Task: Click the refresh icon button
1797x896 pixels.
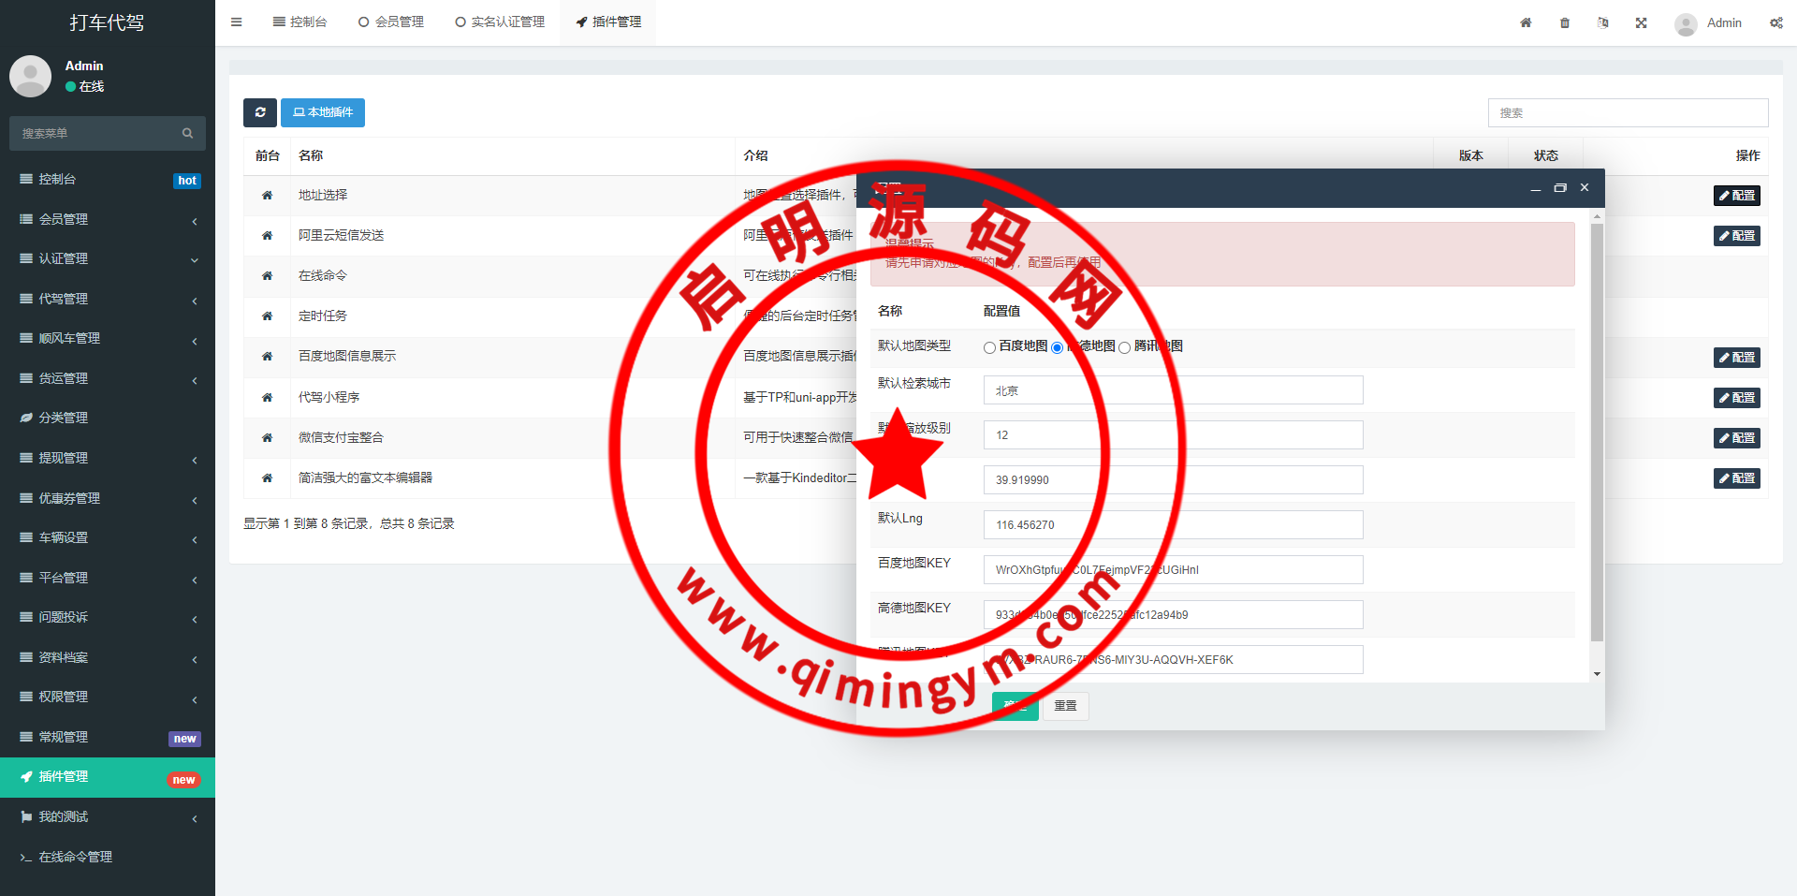Action: click(x=260, y=112)
